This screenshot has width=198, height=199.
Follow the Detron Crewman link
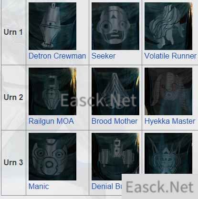click(57, 56)
